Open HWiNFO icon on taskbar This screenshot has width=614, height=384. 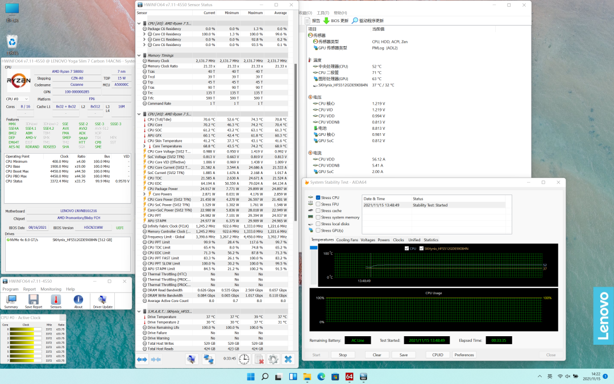tap(363, 377)
